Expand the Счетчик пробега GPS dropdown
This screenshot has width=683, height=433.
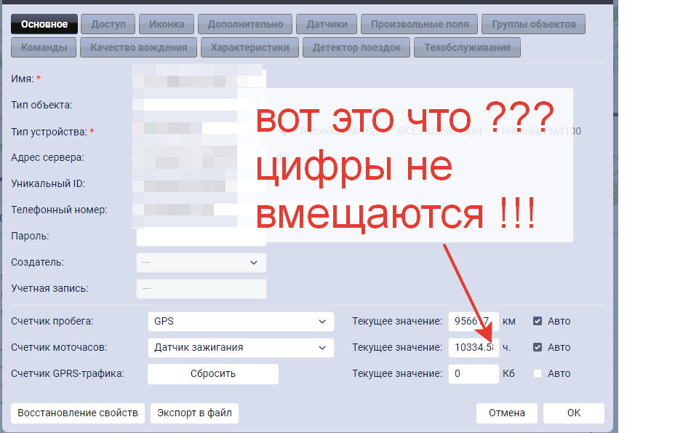[241, 321]
